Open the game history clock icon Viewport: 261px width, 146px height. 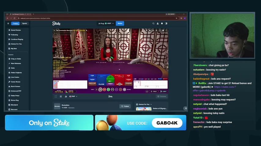pyautogui.click(x=160, y=30)
